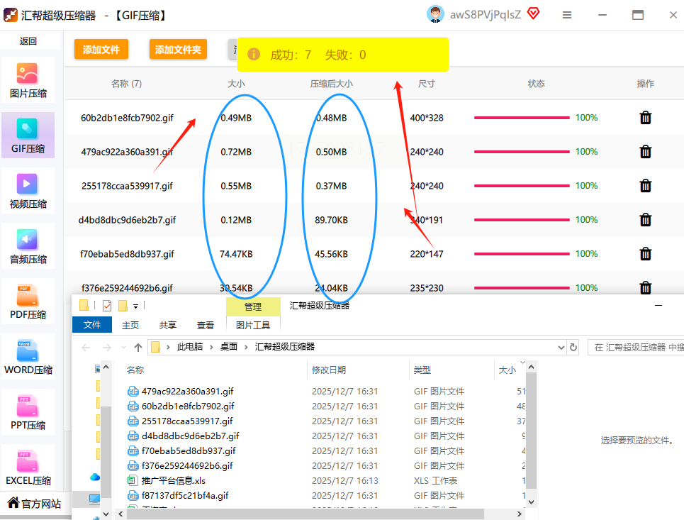Open the 文件 tab in Explorer ribbon
This screenshot has width=684, height=520.
click(x=92, y=325)
